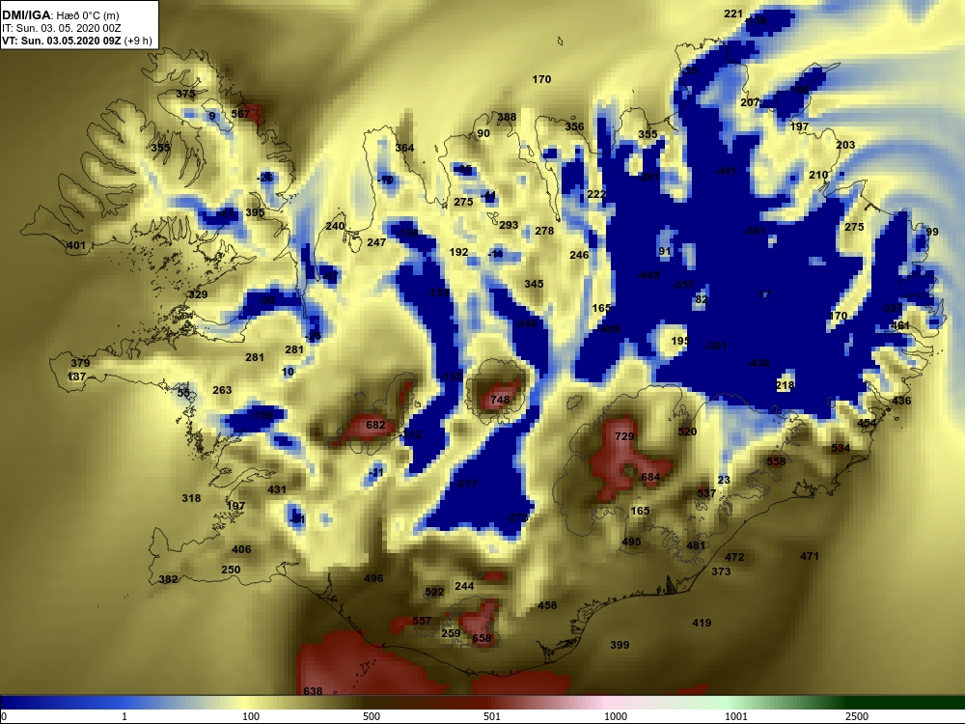Click the map value '356'
The height and width of the screenshot is (724, 965).
[x=574, y=126]
